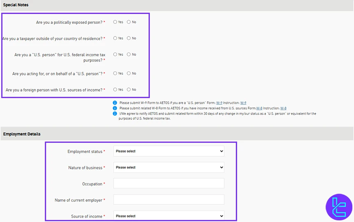The width and height of the screenshot is (354, 222).
Task: Choose Yes for taxpayer outside country of residence
Action: (115, 38)
